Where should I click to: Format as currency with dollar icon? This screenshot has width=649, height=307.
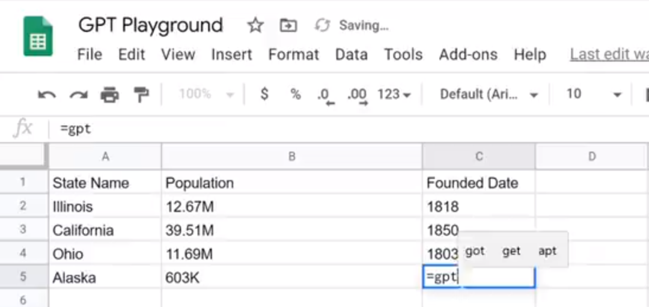coord(264,94)
